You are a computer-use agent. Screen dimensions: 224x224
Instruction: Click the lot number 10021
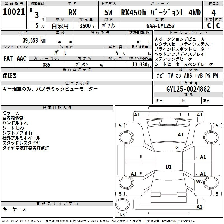tap(13, 12)
